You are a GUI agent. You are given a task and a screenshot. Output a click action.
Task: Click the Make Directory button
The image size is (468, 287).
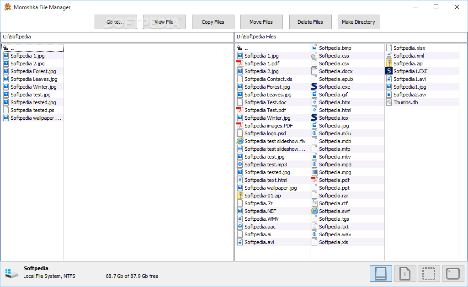(x=359, y=22)
